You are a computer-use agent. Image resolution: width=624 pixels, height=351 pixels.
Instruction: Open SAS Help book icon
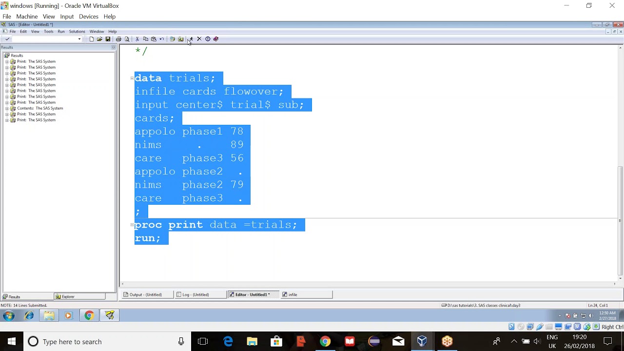[x=216, y=39]
